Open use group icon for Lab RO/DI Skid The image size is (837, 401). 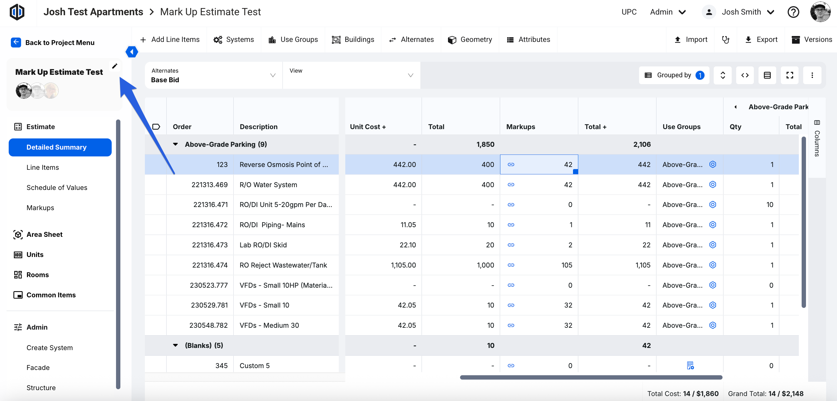[713, 245]
